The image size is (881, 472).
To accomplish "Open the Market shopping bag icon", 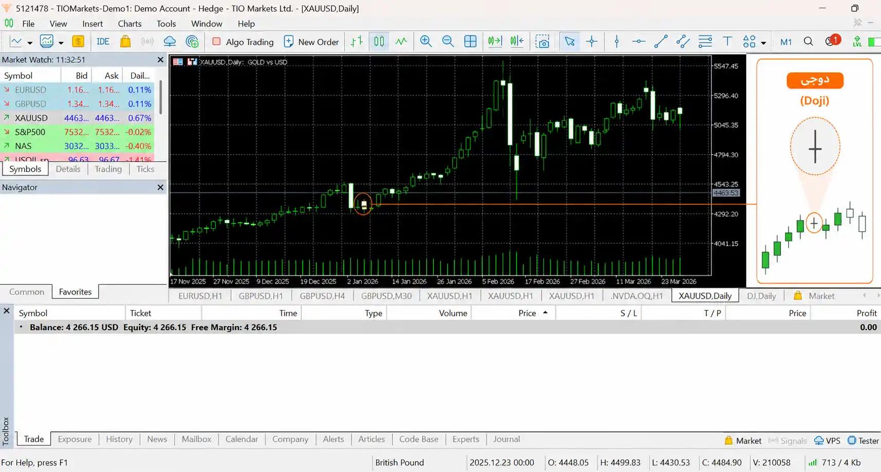I will (125, 42).
